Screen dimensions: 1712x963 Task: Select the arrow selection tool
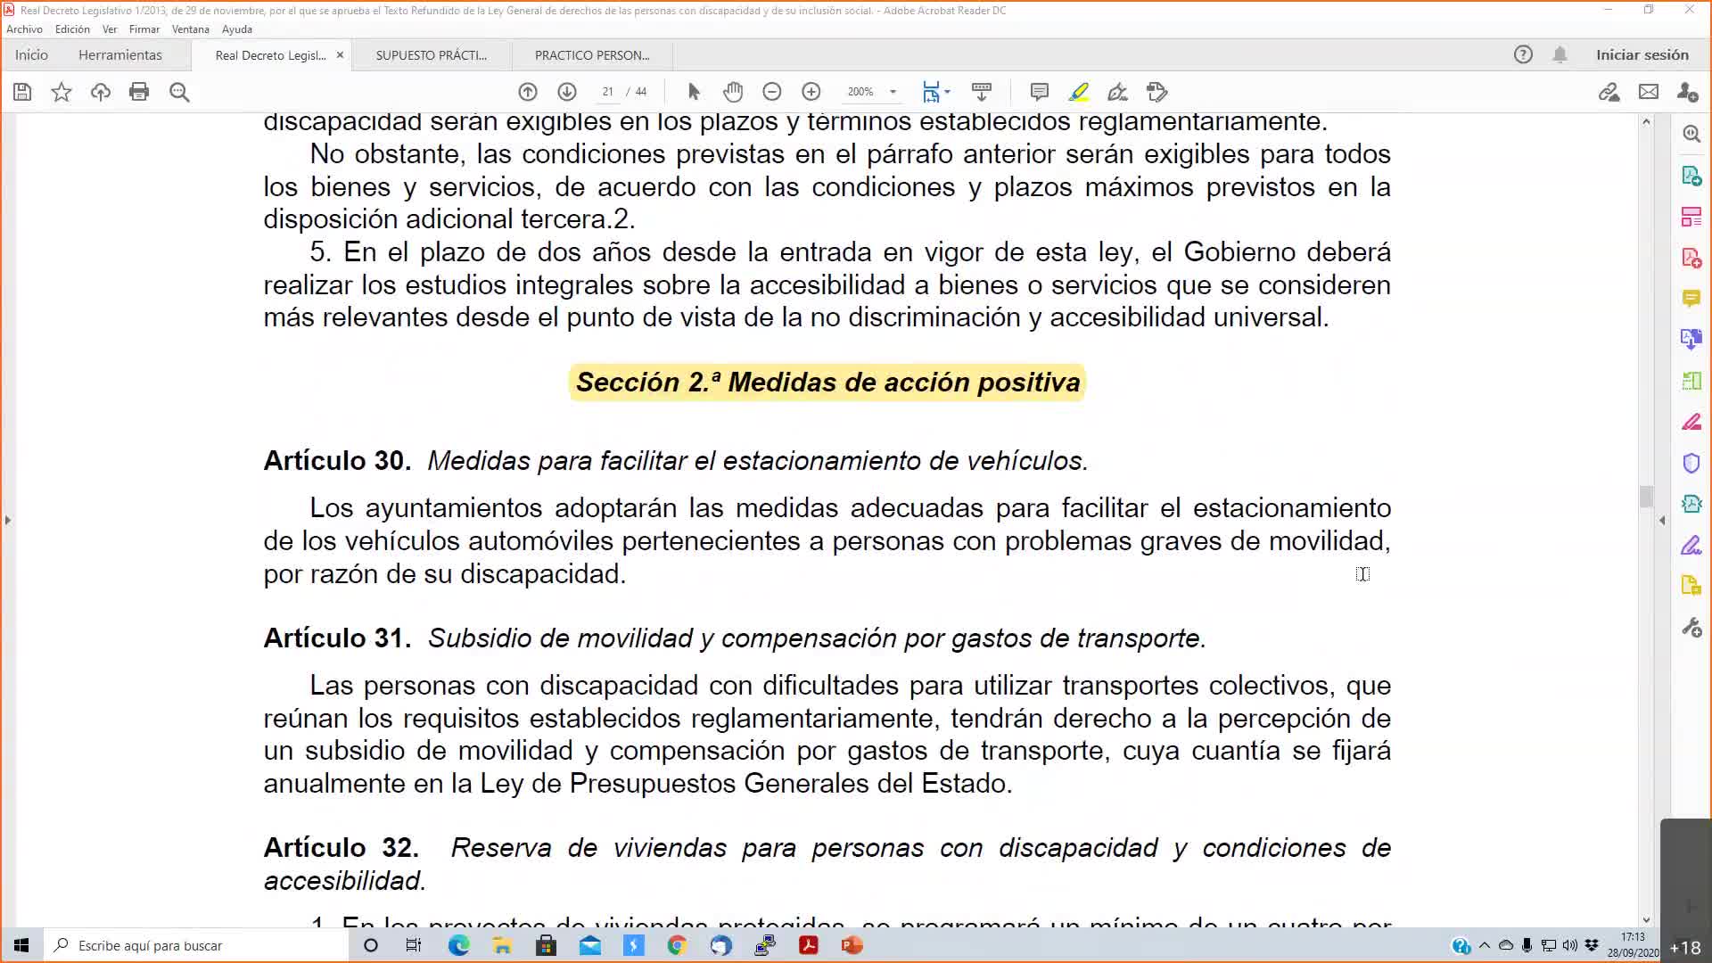pyautogui.click(x=695, y=92)
